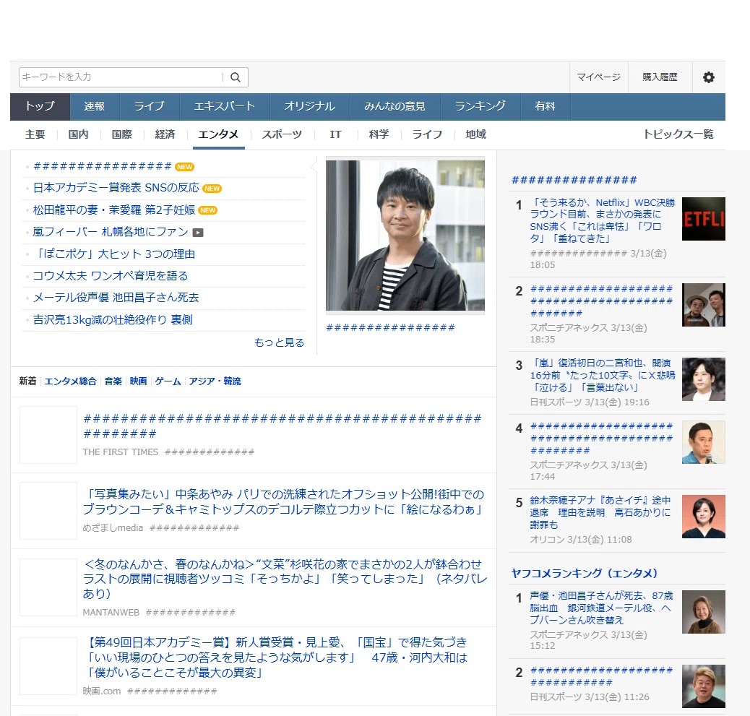This screenshot has width=750, height=716.
Task: Click the featured photo of man in striped shirt
Action: (405, 236)
